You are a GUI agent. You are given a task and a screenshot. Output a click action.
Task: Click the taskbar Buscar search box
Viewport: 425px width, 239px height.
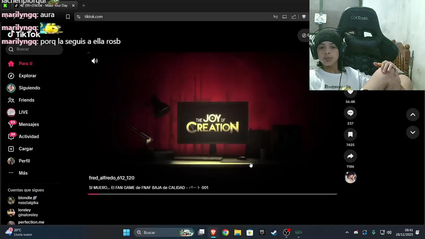pyautogui.click(x=164, y=232)
